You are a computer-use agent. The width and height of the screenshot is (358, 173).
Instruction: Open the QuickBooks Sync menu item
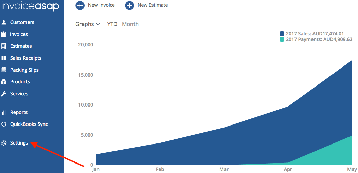click(29, 124)
